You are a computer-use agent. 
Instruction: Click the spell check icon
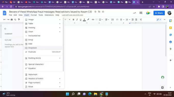click(x=15, y=19)
